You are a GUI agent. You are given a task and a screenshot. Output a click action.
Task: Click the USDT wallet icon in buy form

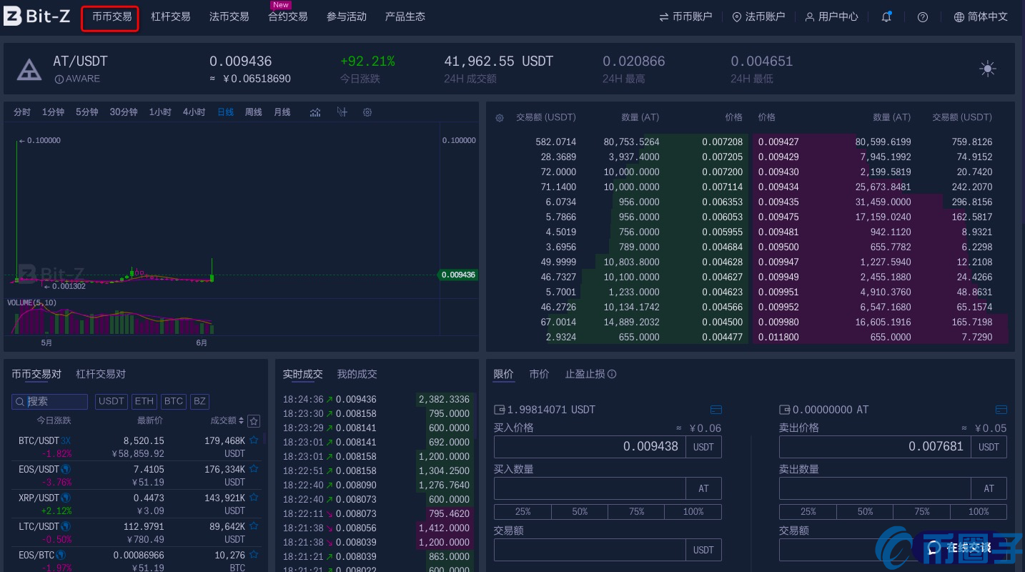click(500, 410)
